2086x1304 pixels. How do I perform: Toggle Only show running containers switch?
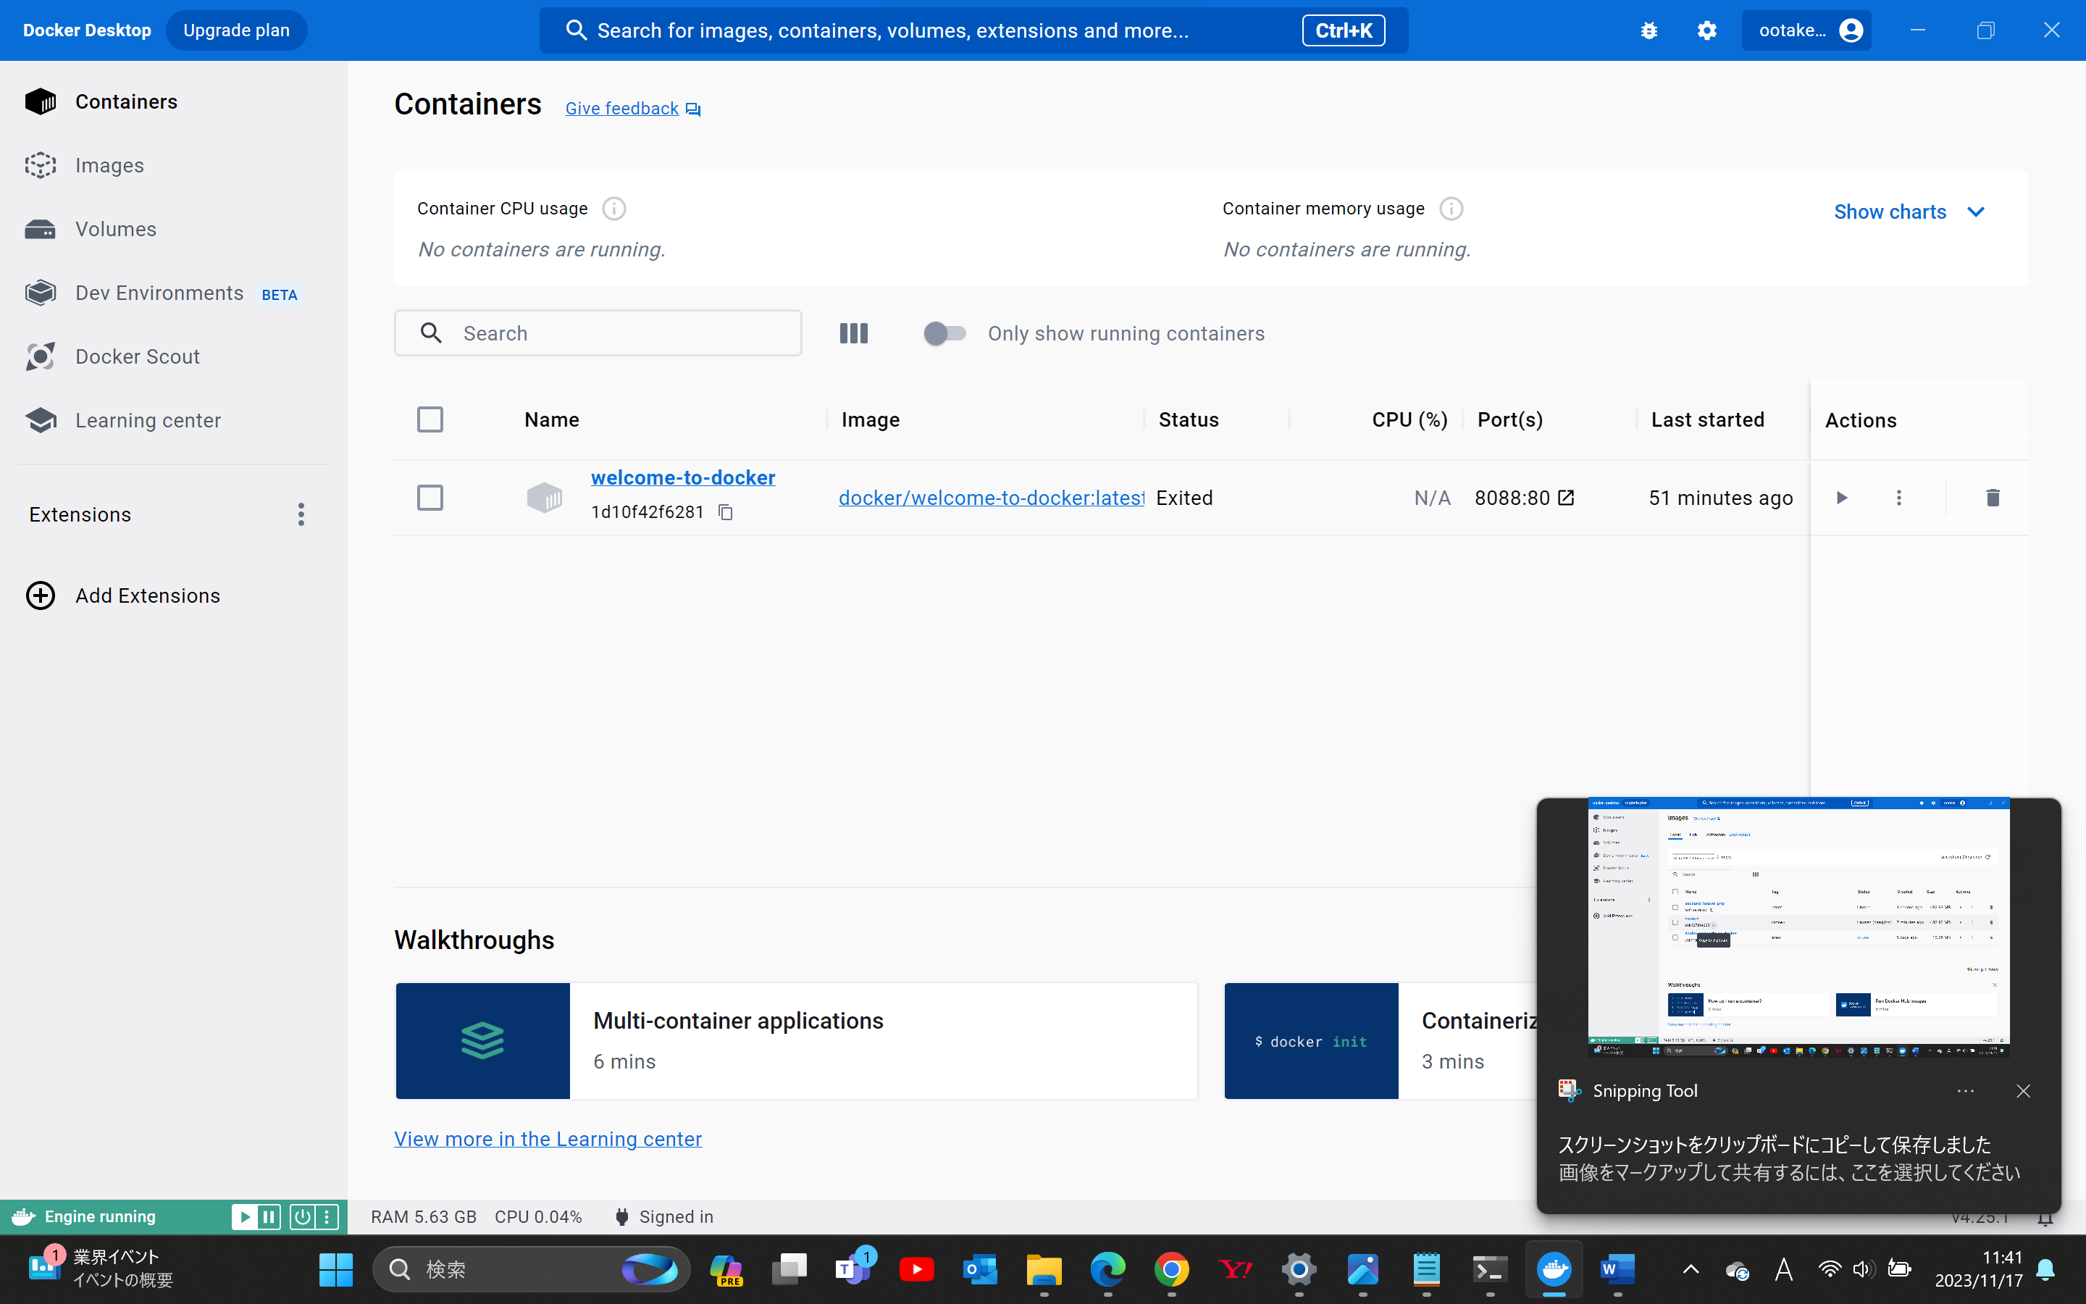[x=944, y=334]
